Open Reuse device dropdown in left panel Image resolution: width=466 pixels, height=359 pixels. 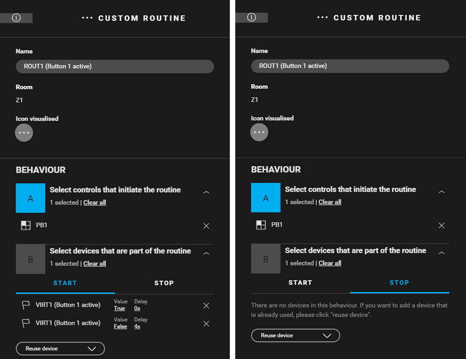click(x=60, y=349)
